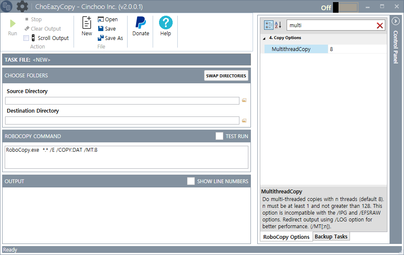Browse folder for Source Directory

click(x=244, y=100)
